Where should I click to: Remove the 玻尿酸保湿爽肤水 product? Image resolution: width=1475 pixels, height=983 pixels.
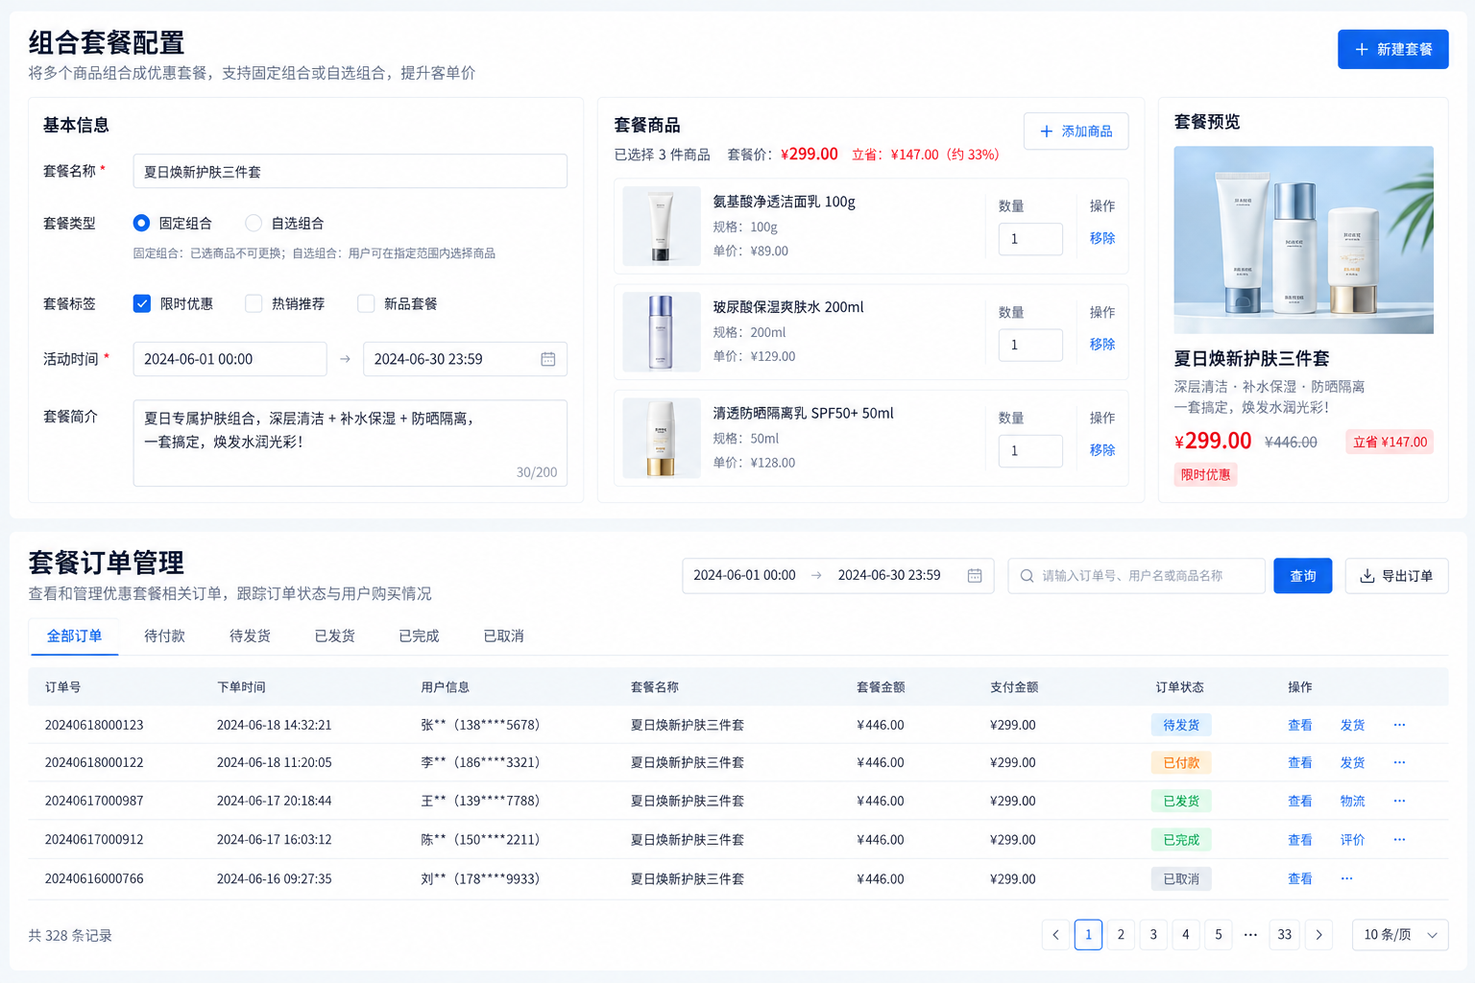click(x=1102, y=344)
